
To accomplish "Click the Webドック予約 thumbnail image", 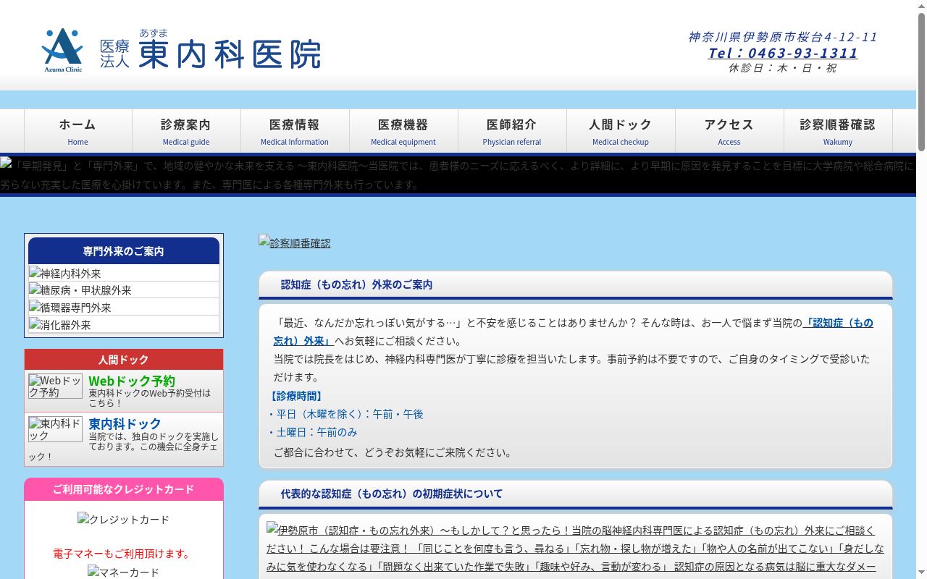I will pyautogui.click(x=56, y=386).
